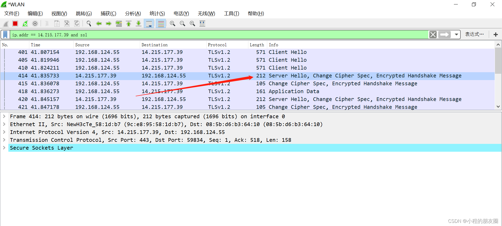Jump to the last packet
Viewport: 502px width, 226px height.
[x=139, y=24]
